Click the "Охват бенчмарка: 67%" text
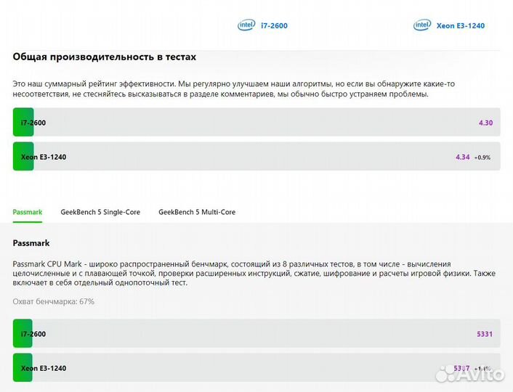The height and width of the screenshot is (392, 513). pos(54,301)
